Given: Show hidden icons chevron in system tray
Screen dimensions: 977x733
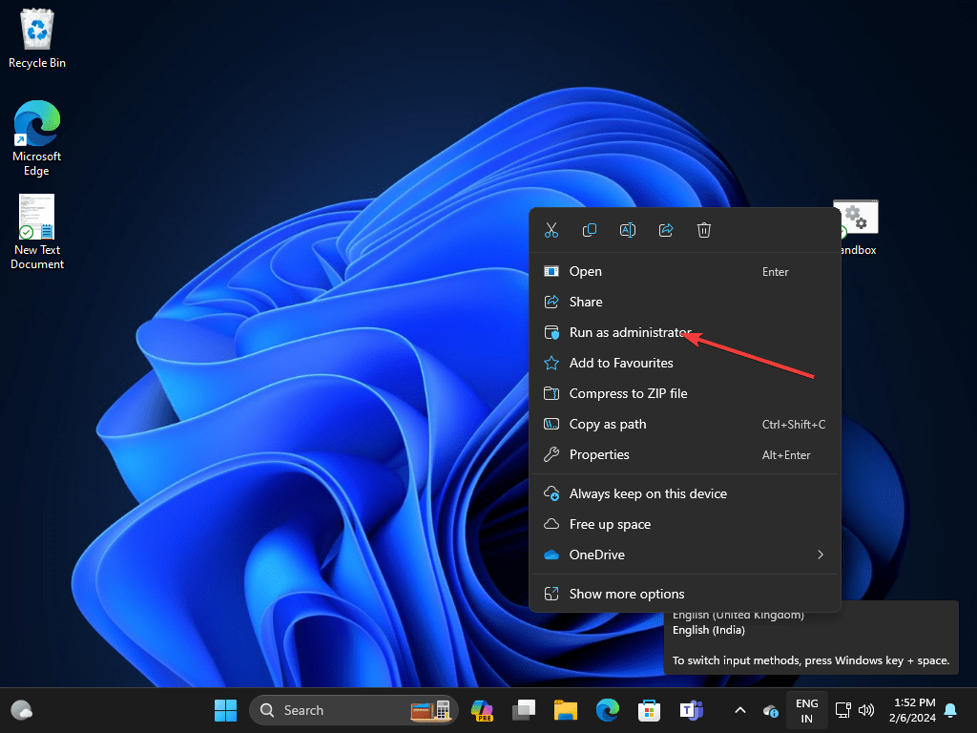Looking at the screenshot, I should point(740,710).
